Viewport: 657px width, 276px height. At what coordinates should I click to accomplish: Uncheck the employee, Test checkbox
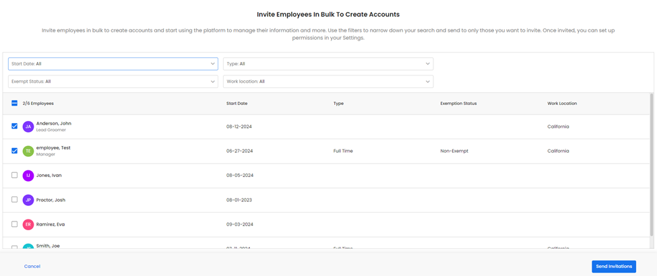pos(14,151)
